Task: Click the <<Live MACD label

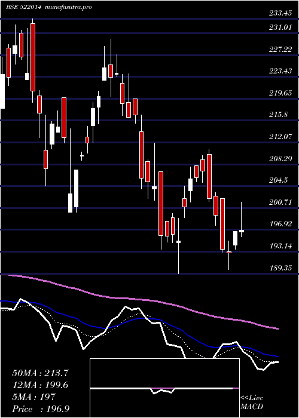Action: [x=252, y=402]
